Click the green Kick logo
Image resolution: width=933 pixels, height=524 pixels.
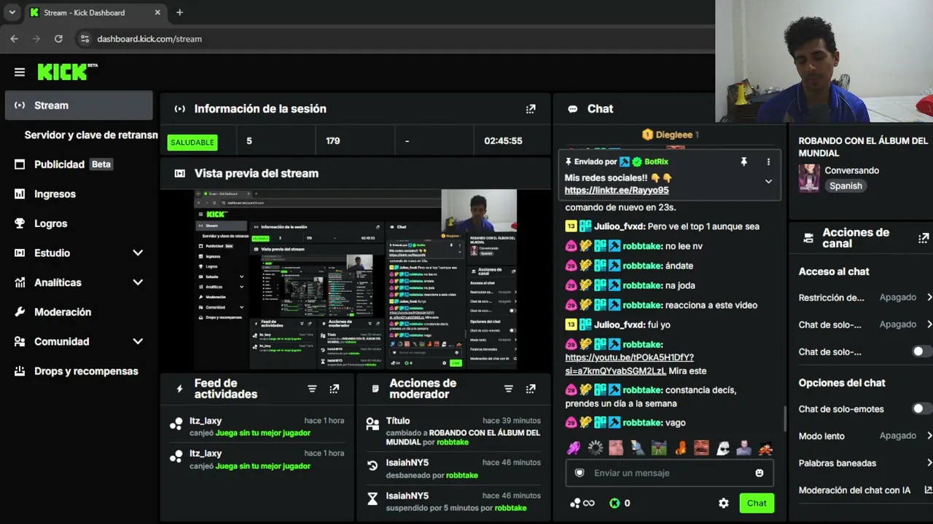(67, 71)
